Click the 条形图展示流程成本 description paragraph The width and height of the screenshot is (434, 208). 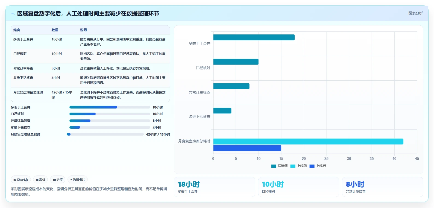(x=89, y=192)
